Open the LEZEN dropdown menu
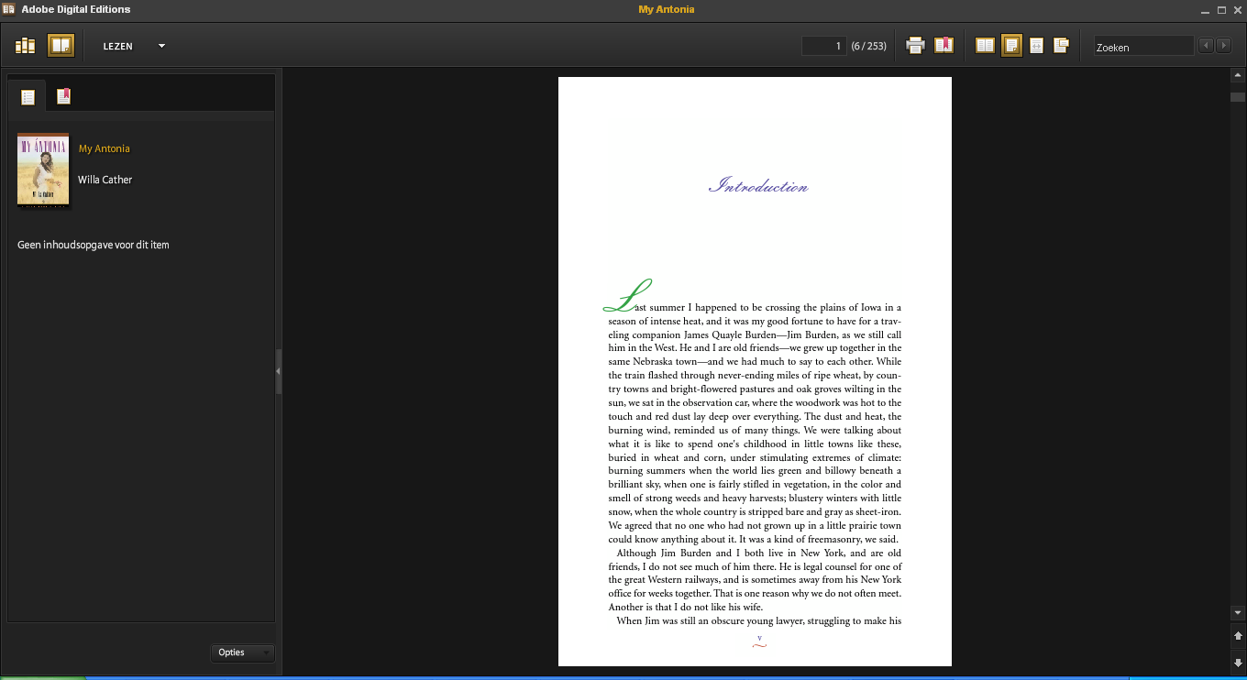1247x680 pixels. tap(134, 46)
